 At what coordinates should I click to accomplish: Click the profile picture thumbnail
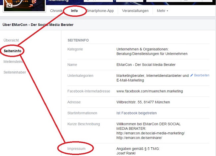coord(24,6)
